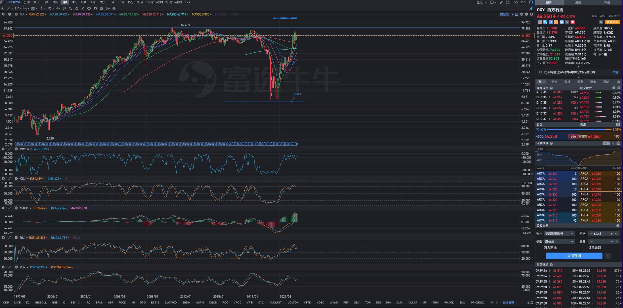Switch chart to 周K period
The image size is (623, 308).
[55, 2]
